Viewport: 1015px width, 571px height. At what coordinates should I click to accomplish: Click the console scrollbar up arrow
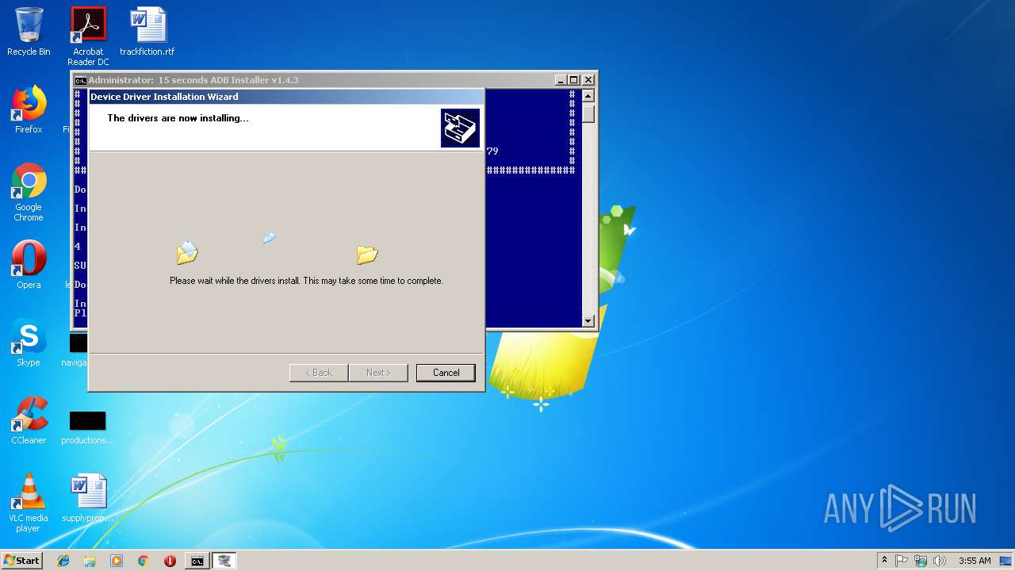tap(588, 96)
